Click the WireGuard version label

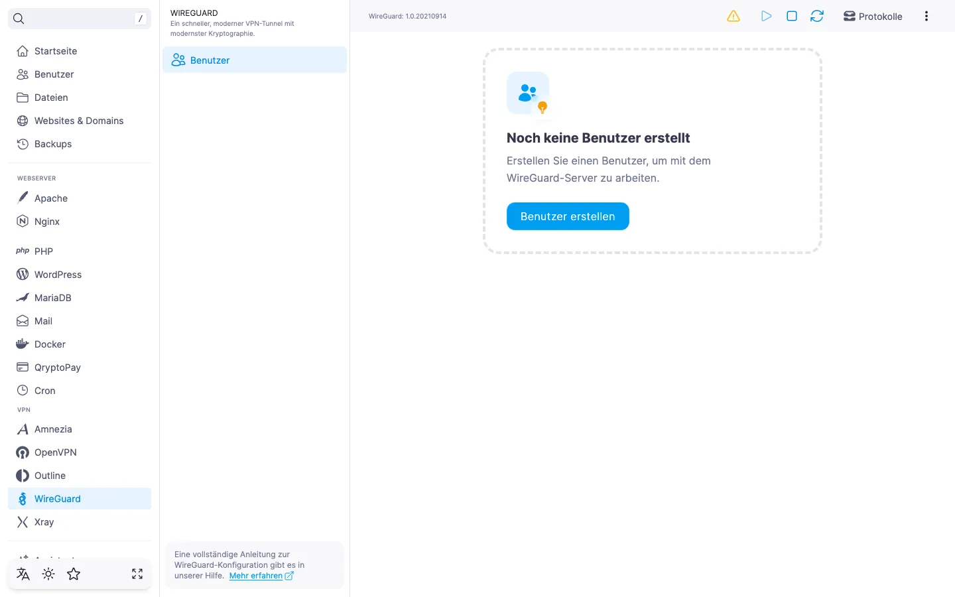tap(407, 16)
